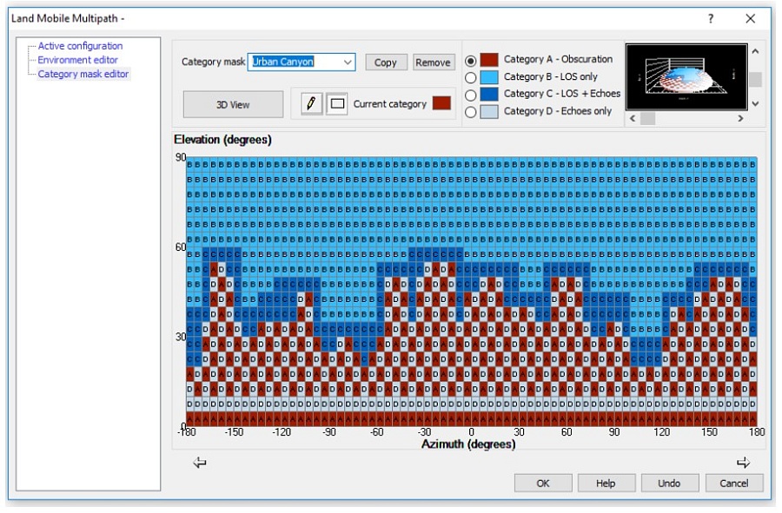
Task: Select Category A - Obscuration radio button
Action: click(x=471, y=61)
